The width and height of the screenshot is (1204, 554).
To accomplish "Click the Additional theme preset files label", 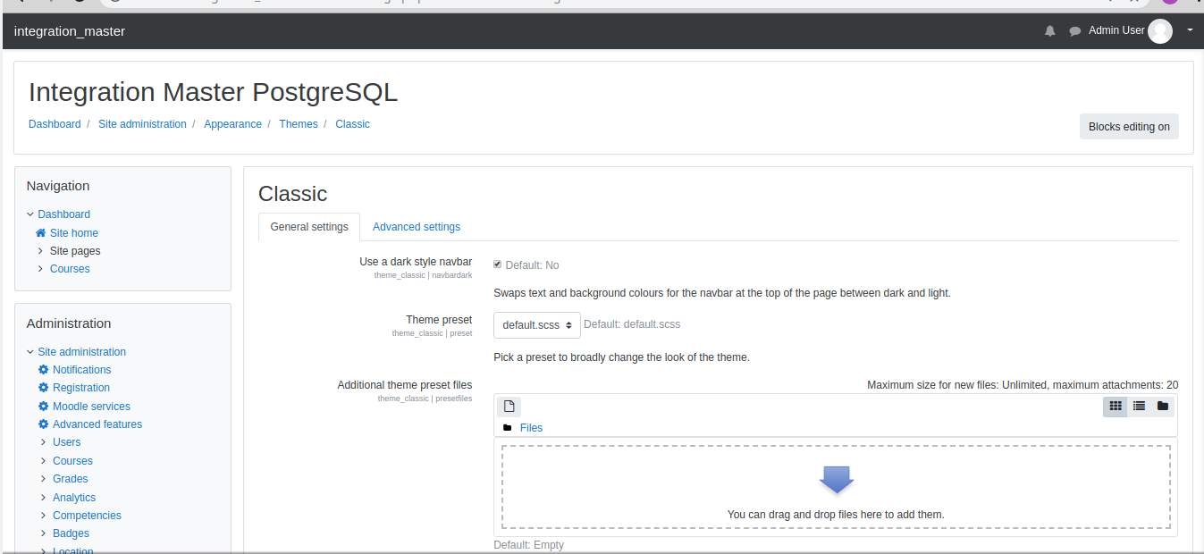I will 404,385.
